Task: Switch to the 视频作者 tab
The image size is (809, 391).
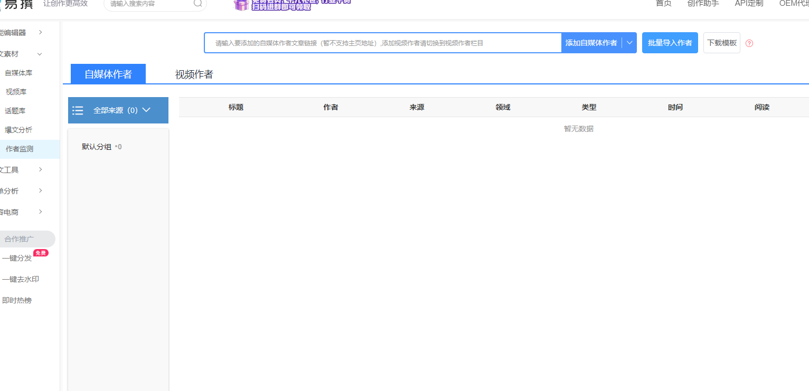Action: 193,74
